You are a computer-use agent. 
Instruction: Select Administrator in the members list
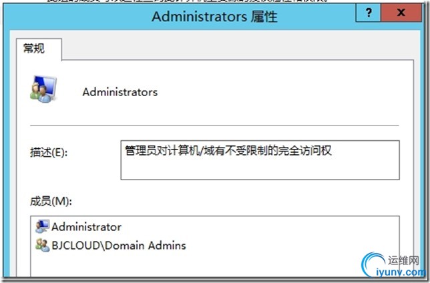[86, 227]
